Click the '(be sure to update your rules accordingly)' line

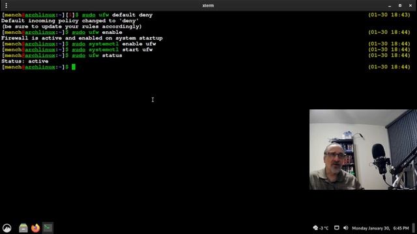[x=72, y=27]
